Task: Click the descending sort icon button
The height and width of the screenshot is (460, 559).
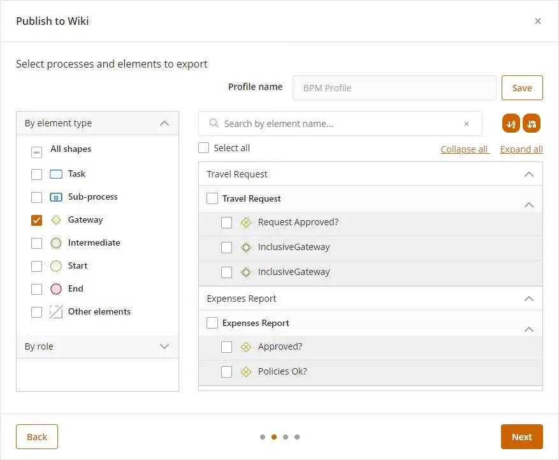Action: pyautogui.click(x=532, y=124)
